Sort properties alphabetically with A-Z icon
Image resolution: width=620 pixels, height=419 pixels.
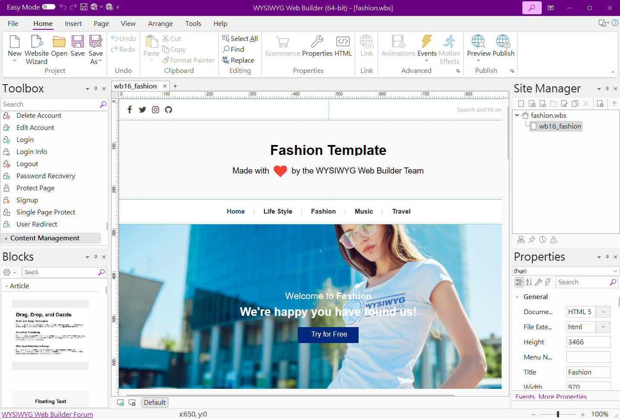[x=529, y=282]
